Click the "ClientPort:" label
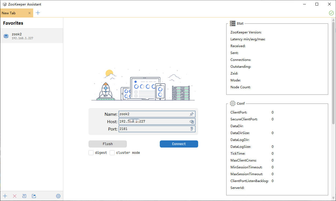Screen dimensions: 336x201 pos(239,112)
